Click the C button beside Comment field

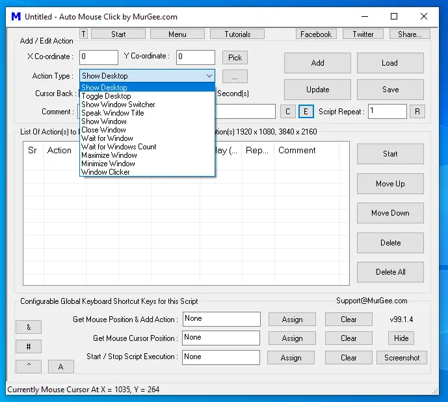click(287, 111)
